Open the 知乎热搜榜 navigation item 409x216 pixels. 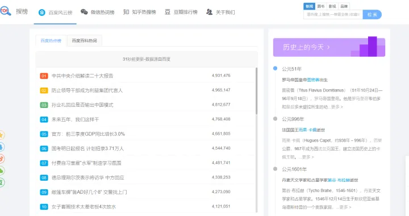(139, 12)
